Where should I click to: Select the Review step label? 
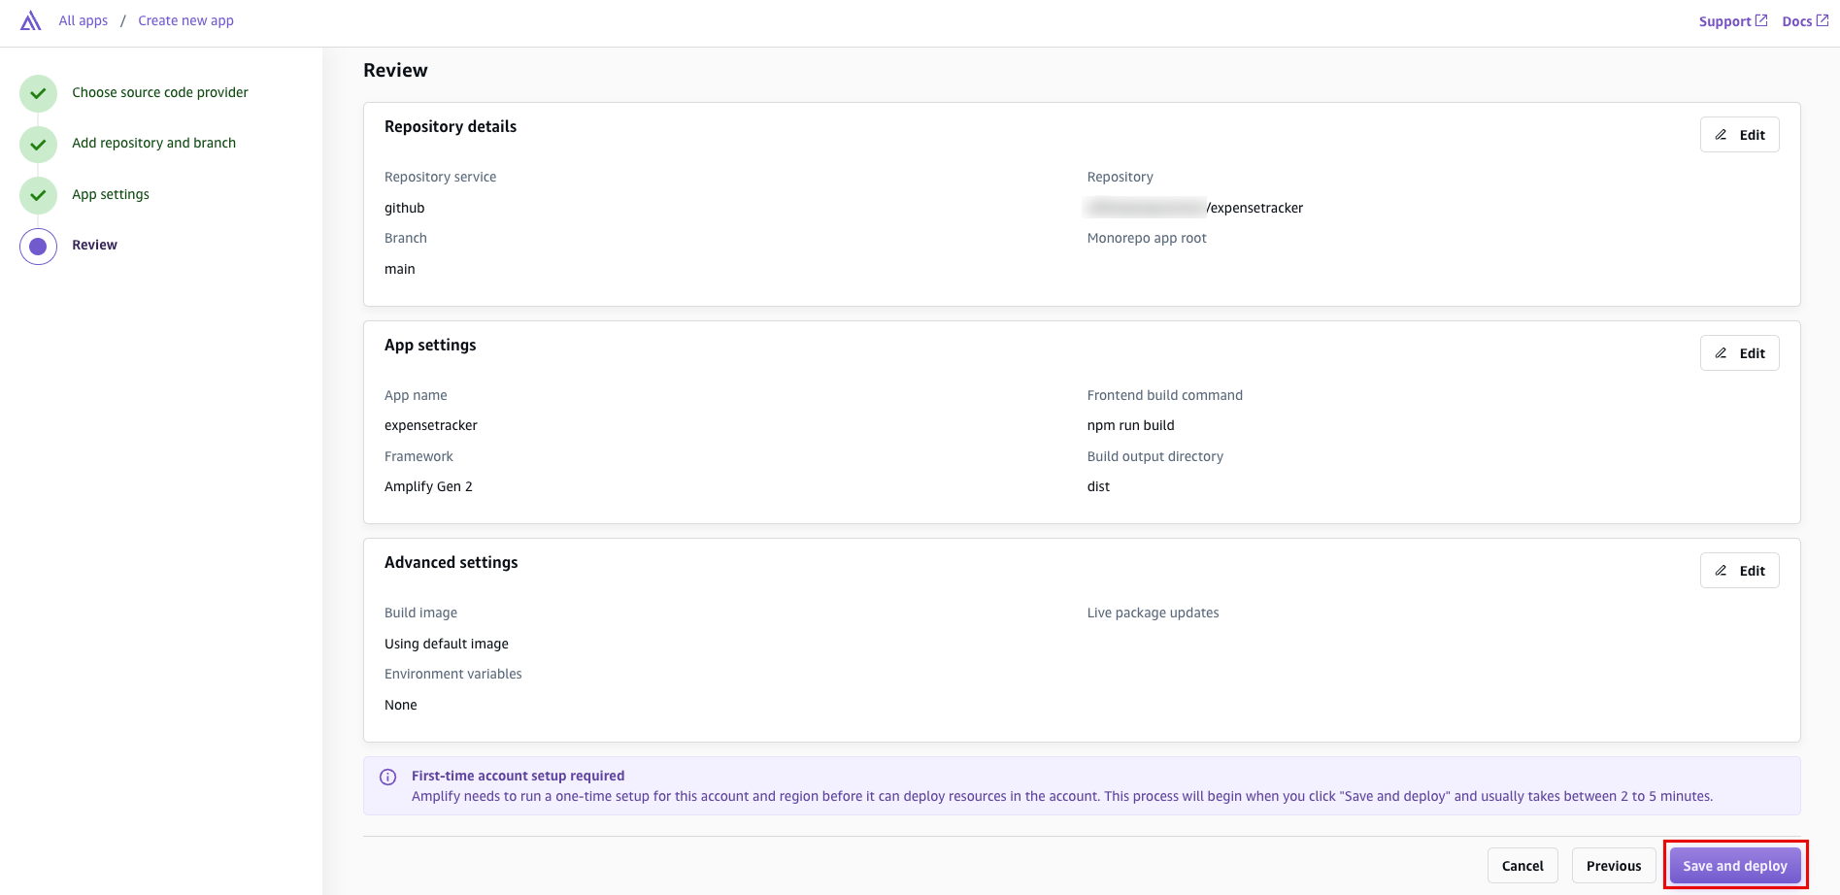click(94, 245)
